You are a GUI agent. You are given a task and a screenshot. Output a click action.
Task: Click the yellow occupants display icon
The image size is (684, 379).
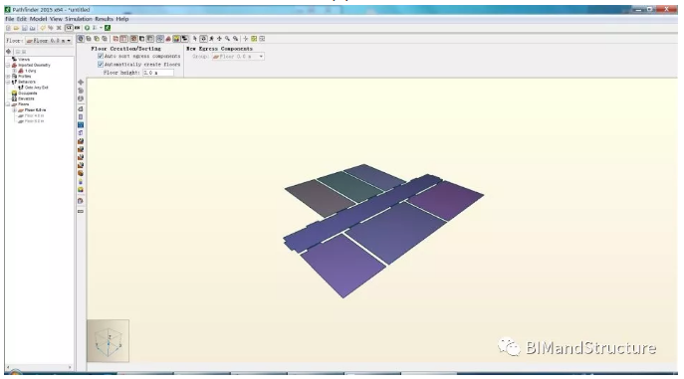click(176, 39)
